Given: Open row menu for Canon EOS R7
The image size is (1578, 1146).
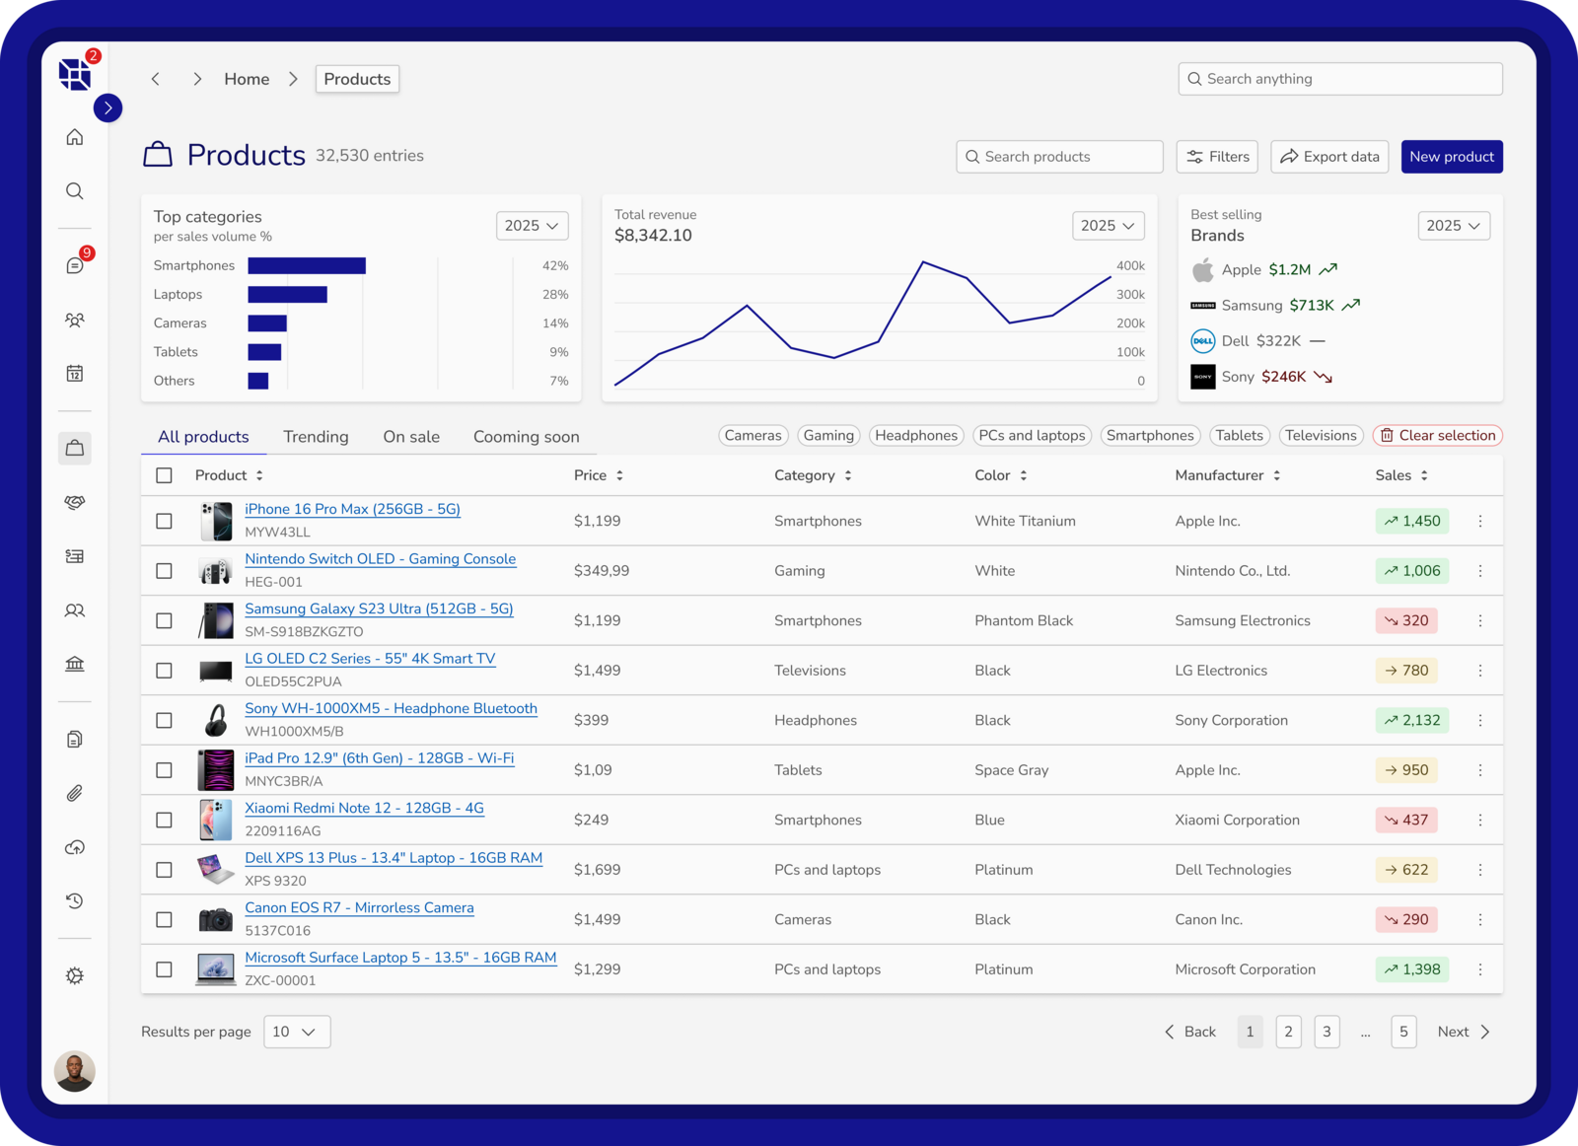Looking at the screenshot, I should (x=1480, y=919).
